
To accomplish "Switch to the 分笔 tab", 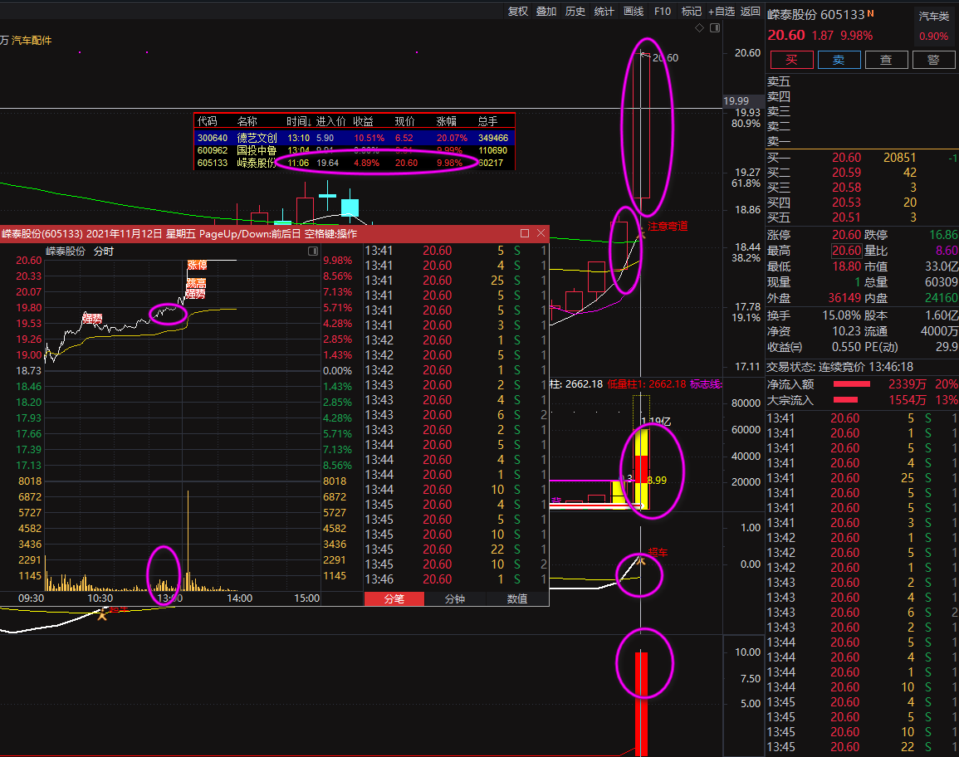I will coord(394,598).
